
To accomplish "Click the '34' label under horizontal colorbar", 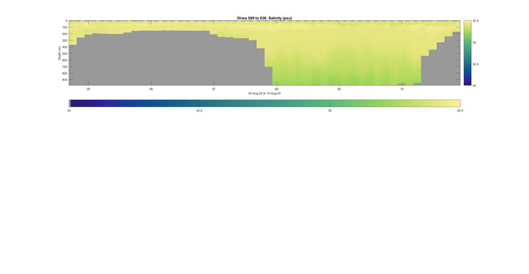I will tap(69, 111).
